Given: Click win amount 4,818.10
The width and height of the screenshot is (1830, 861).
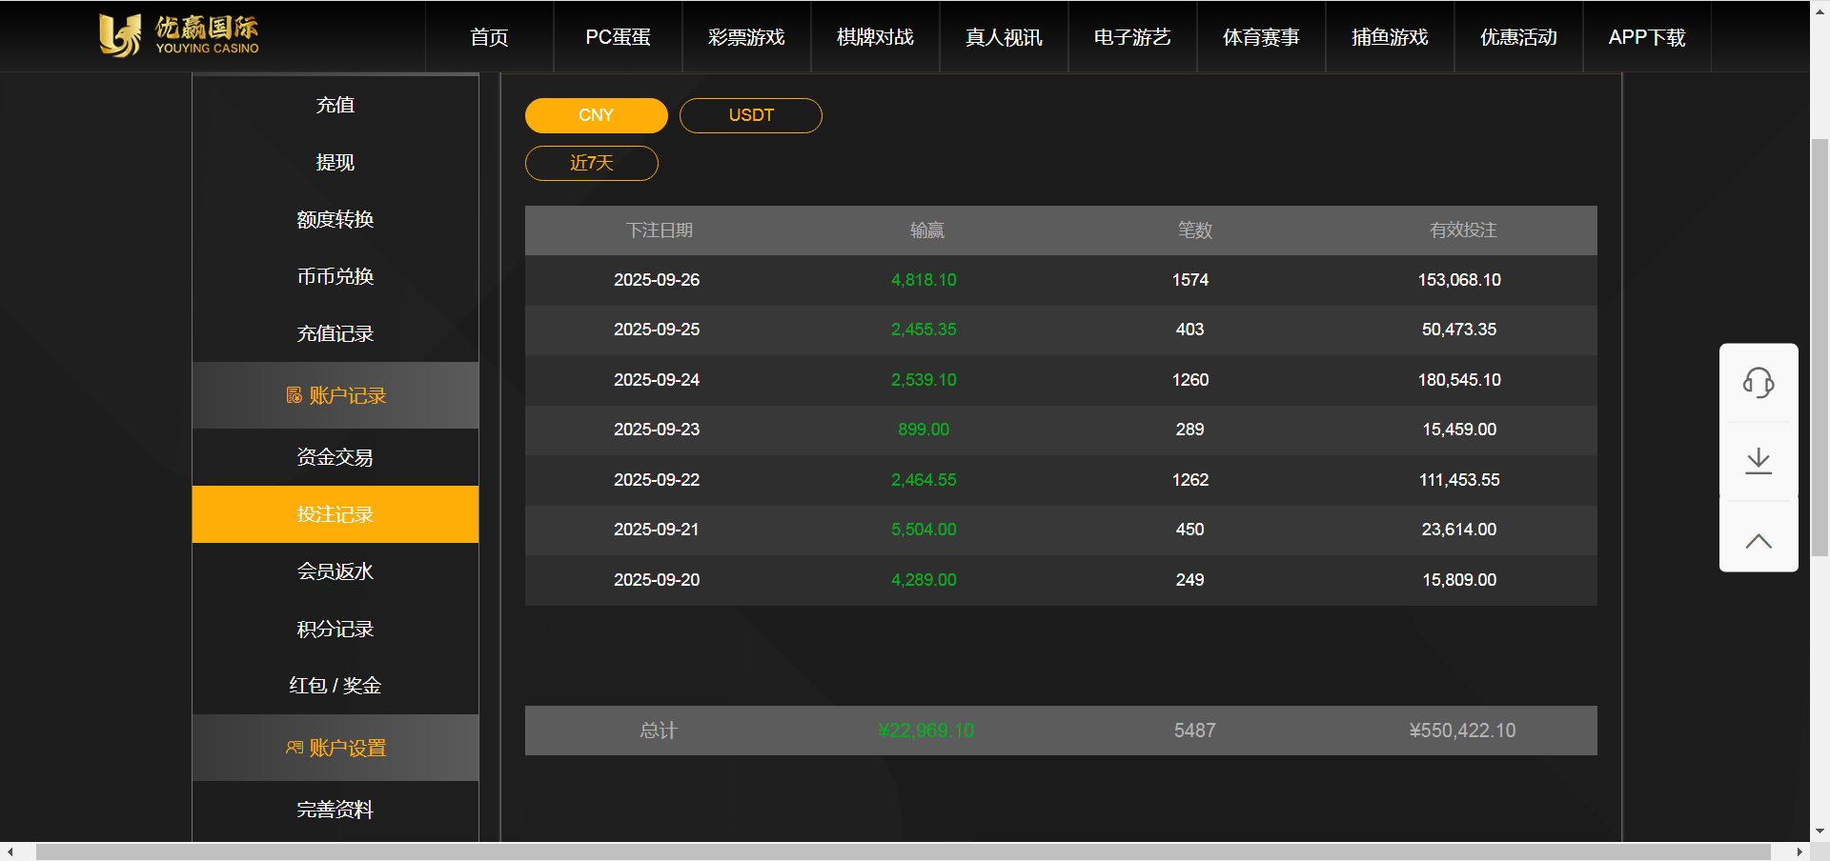Looking at the screenshot, I should coord(924,280).
